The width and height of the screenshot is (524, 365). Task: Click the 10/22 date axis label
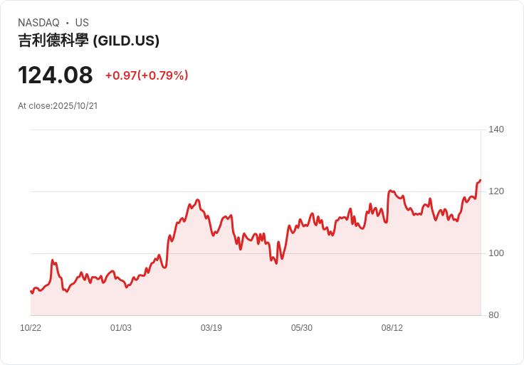coord(31,327)
